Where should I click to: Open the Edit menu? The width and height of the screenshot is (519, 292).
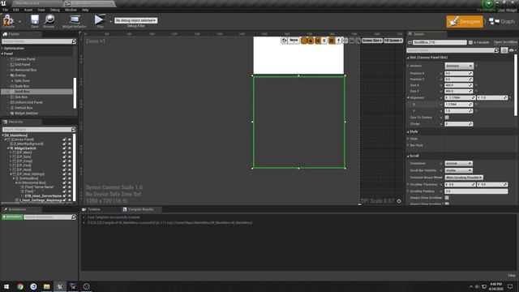(x=16, y=10)
